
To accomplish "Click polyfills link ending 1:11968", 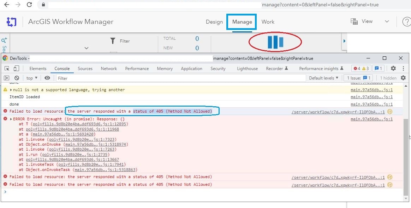I will click(72, 129).
